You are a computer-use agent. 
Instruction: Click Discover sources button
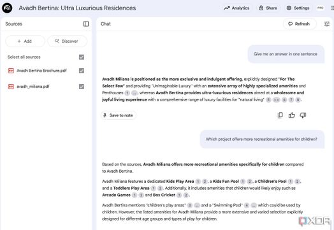coord(67,41)
